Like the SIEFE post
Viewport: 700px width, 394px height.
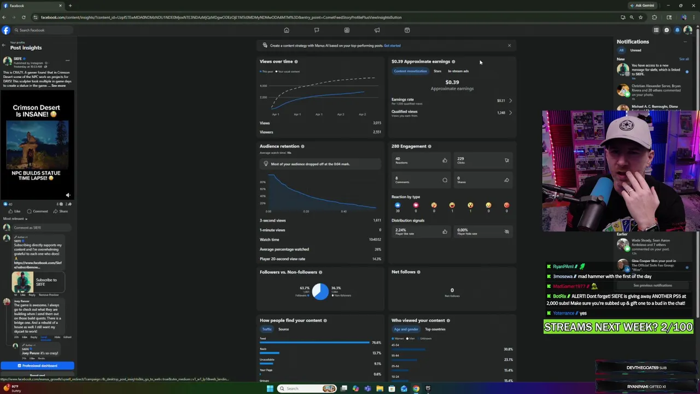click(15, 211)
